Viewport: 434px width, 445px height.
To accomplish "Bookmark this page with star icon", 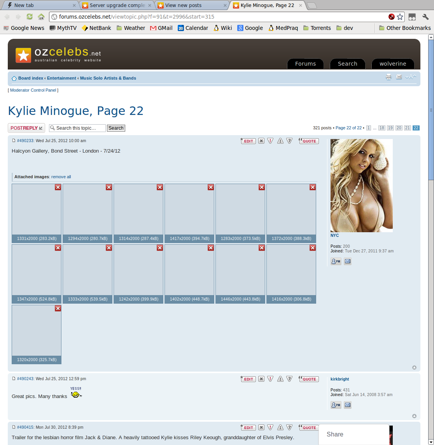I will point(400,17).
